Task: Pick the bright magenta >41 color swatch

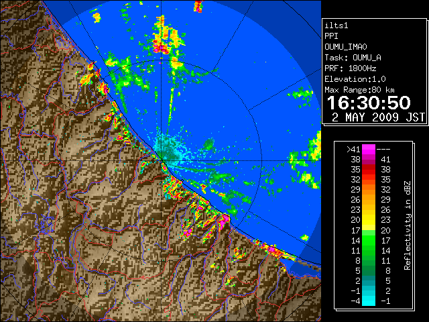Action: point(369,150)
